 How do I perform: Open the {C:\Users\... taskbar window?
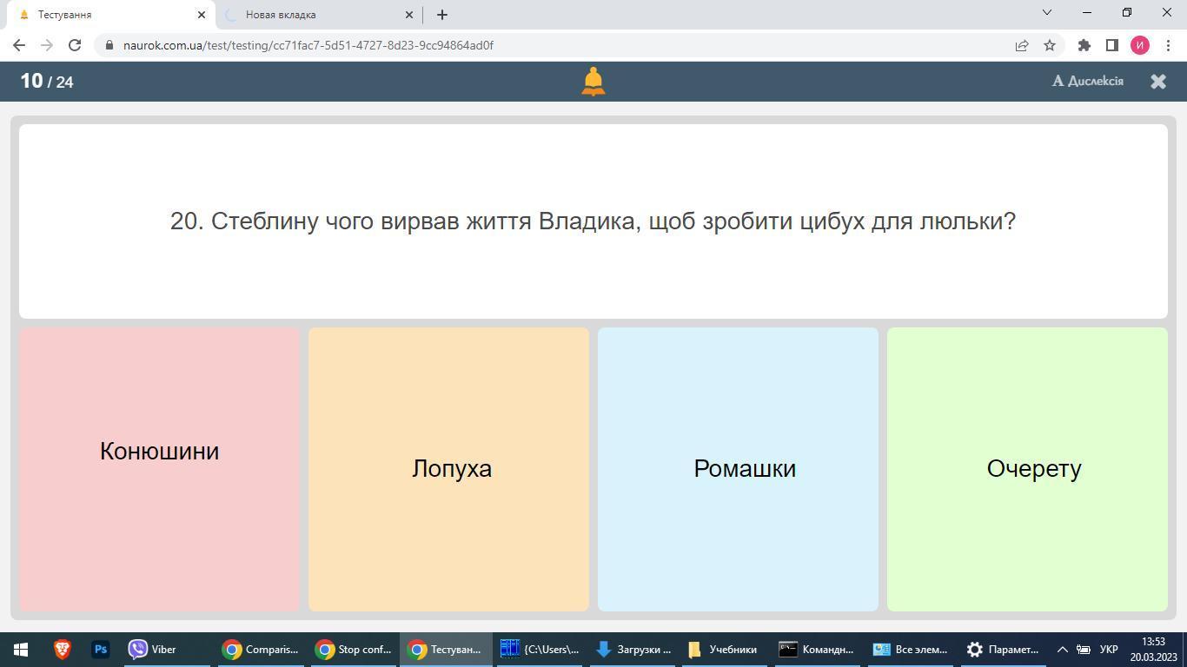pyautogui.click(x=540, y=650)
